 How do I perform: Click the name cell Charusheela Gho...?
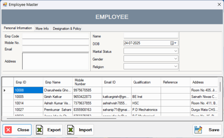coord(58,90)
